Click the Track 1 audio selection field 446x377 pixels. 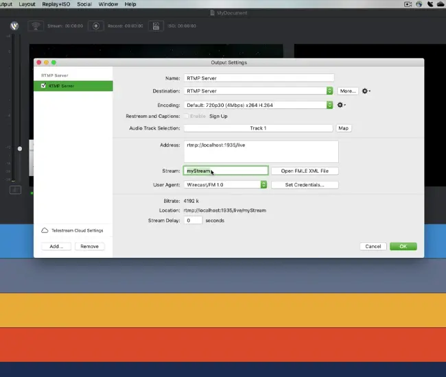[x=258, y=128]
